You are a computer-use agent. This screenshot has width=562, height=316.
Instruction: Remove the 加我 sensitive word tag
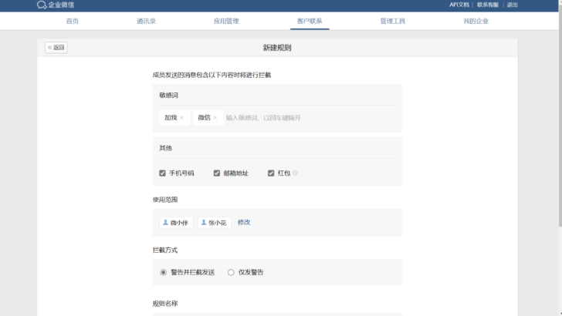click(x=181, y=118)
